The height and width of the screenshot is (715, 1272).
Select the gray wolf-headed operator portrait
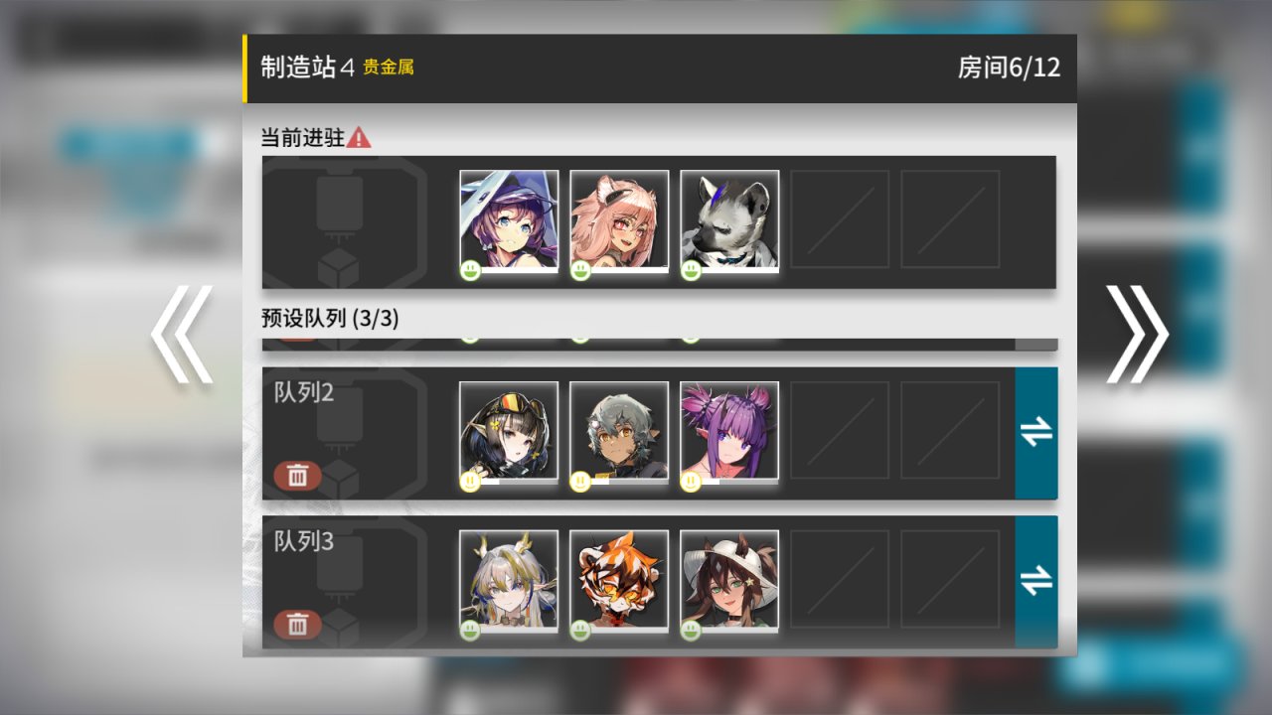click(x=729, y=220)
